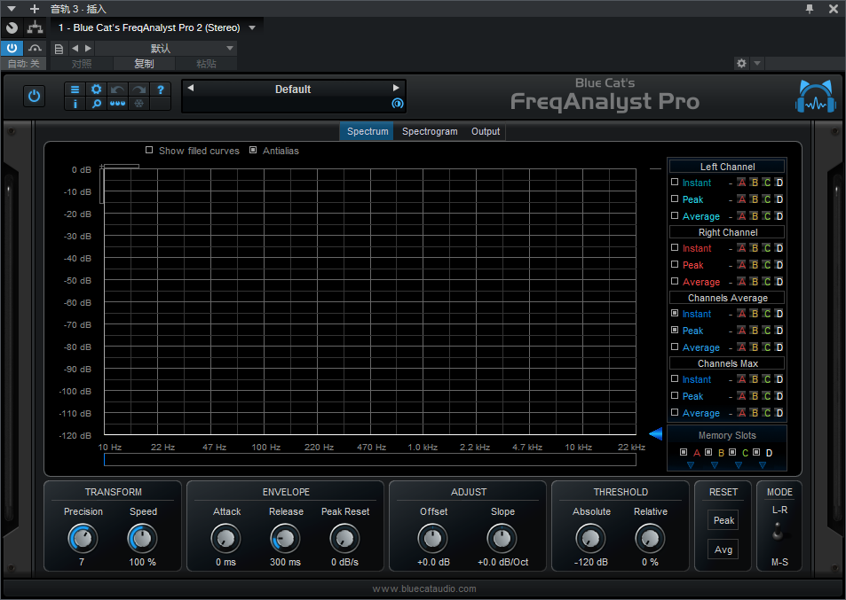
Task: Click the question mark help icon
Action: (161, 90)
